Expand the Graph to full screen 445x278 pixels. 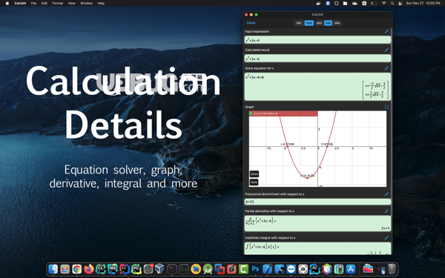386,107
